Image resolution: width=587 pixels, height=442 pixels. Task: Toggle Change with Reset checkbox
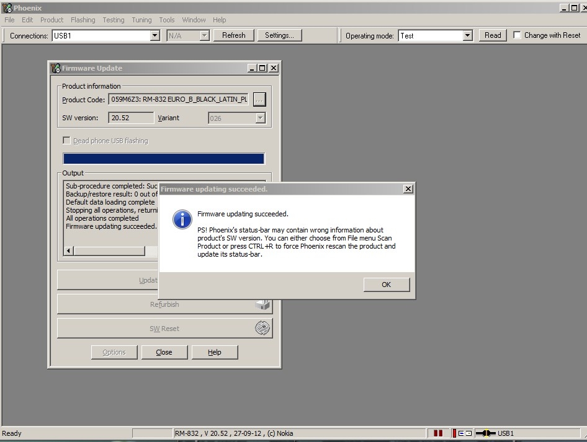[x=517, y=35]
